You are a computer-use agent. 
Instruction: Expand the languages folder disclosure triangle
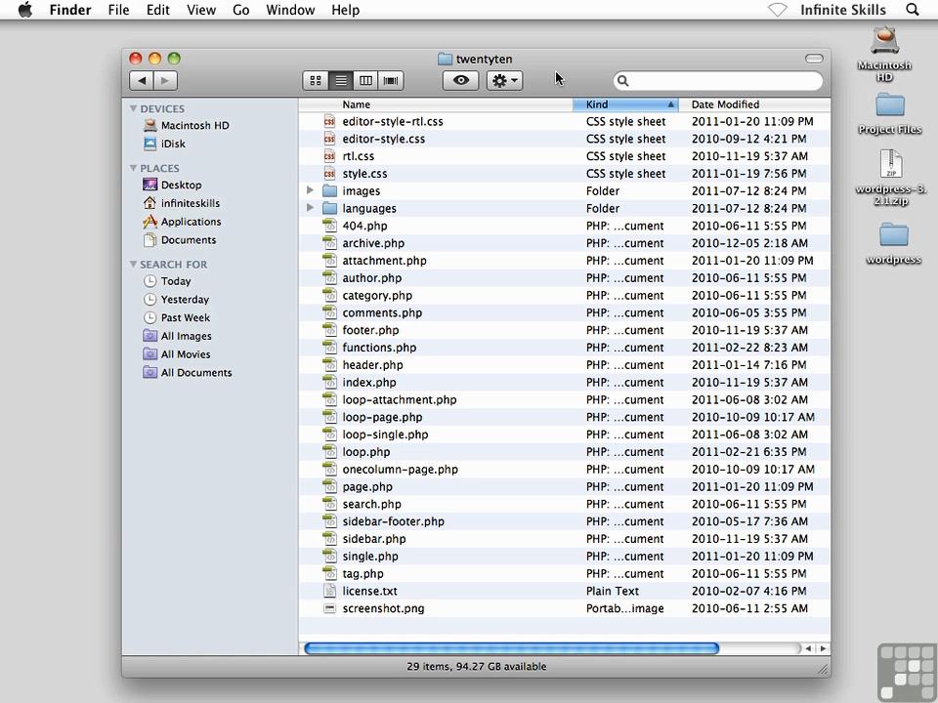click(310, 207)
